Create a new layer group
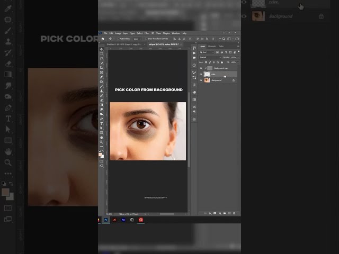Viewport: 339px width, 254px height. pyautogui.click(x=225, y=213)
